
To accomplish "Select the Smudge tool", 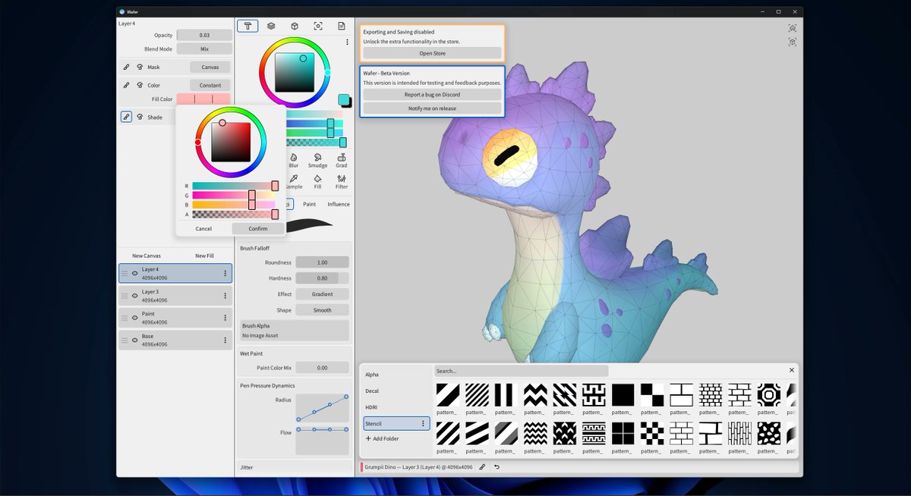I will (x=317, y=160).
